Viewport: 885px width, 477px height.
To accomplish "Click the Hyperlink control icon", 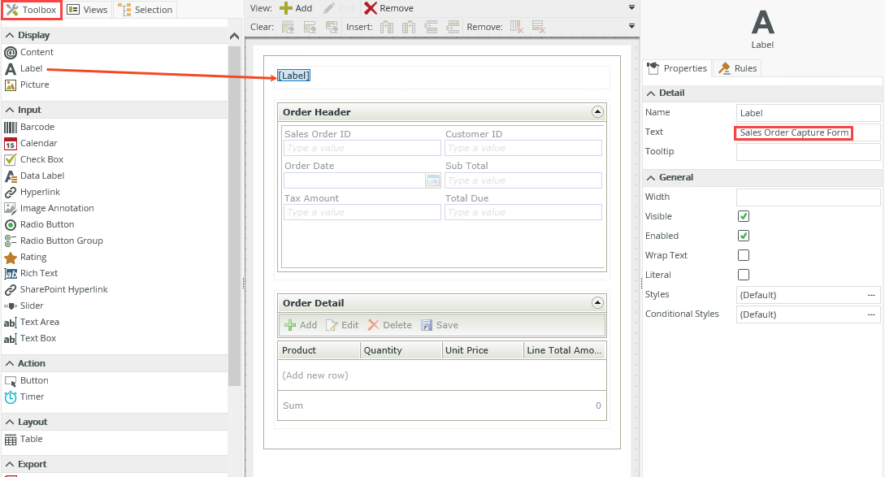I will tap(11, 192).
